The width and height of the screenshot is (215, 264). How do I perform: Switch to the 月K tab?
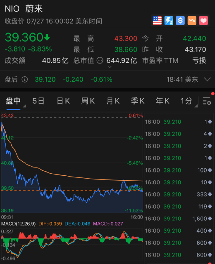click(x=113, y=101)
